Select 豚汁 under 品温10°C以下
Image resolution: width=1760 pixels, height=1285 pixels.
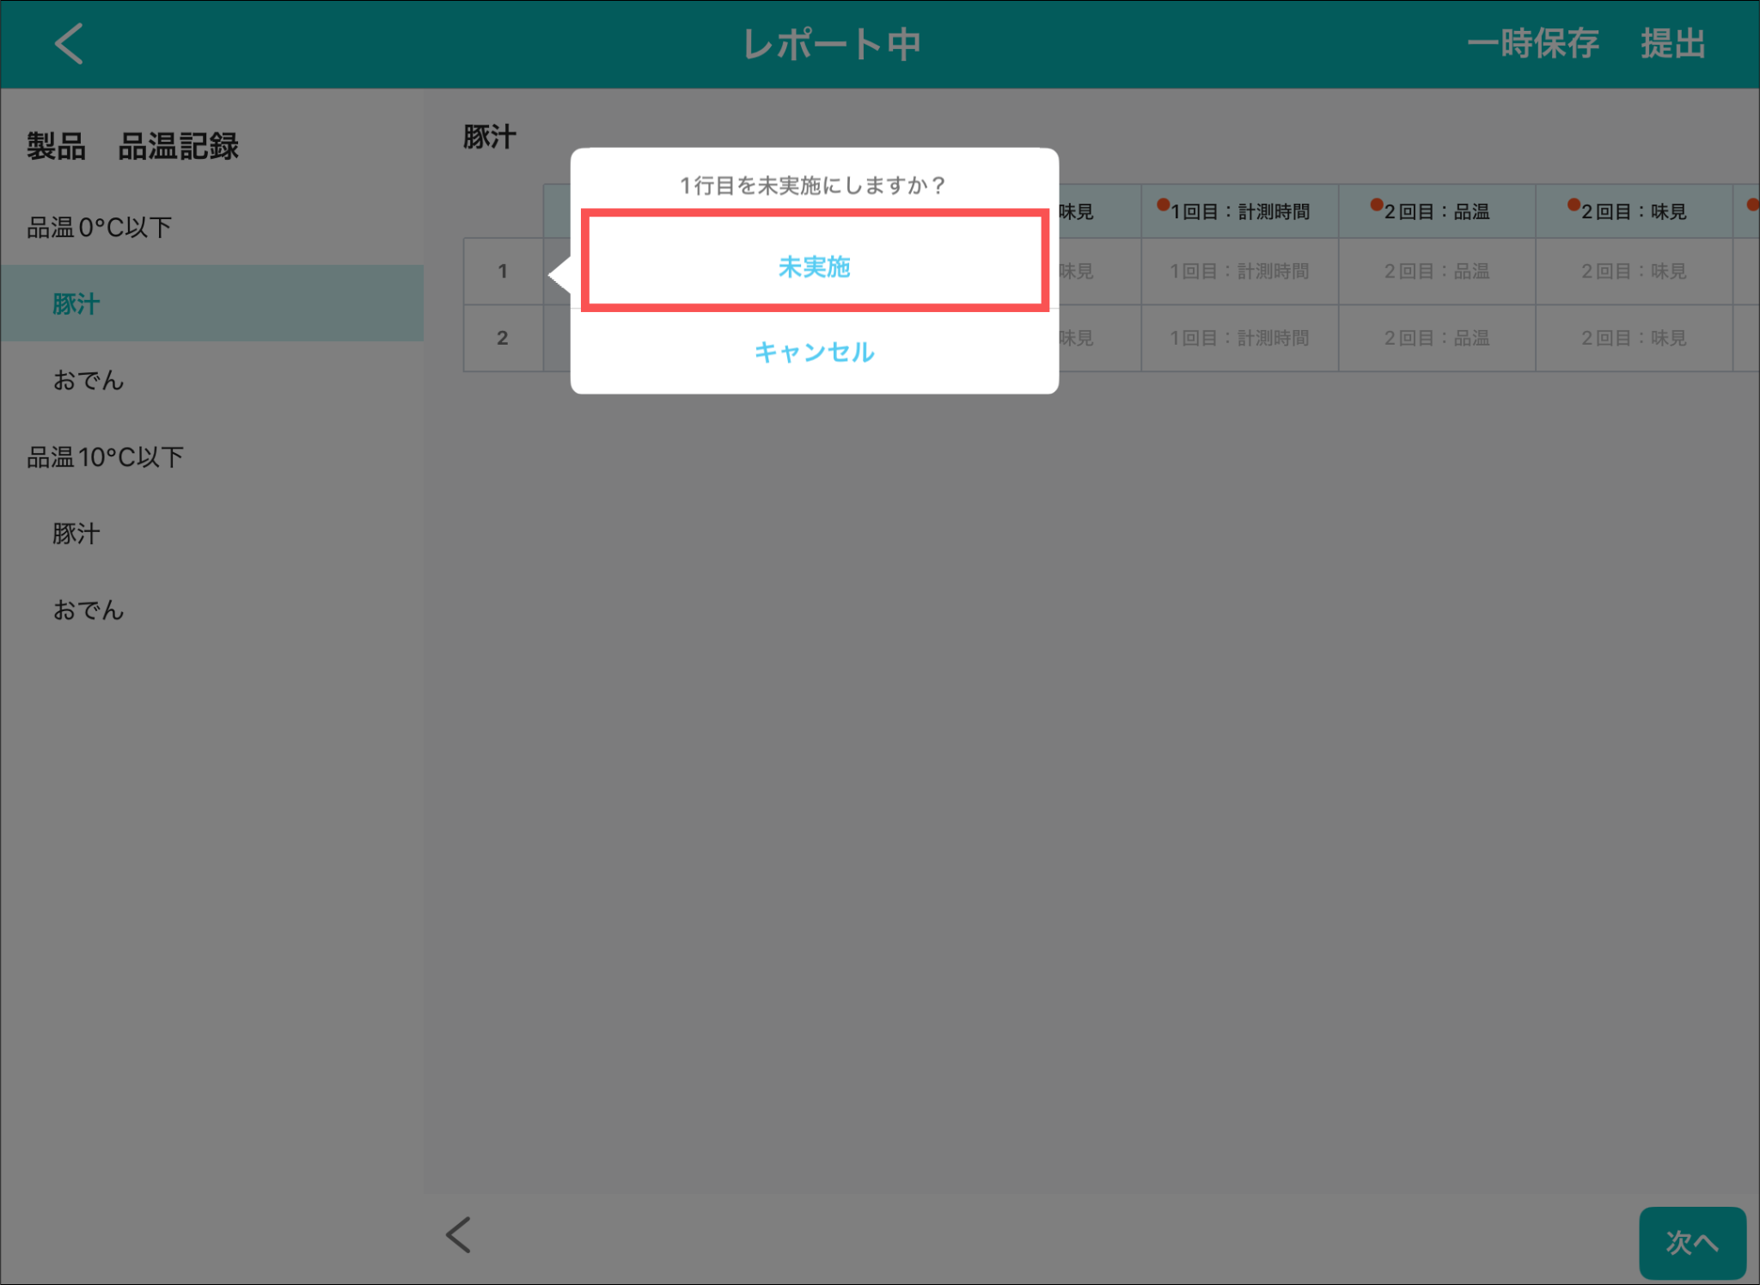(76, 534)
